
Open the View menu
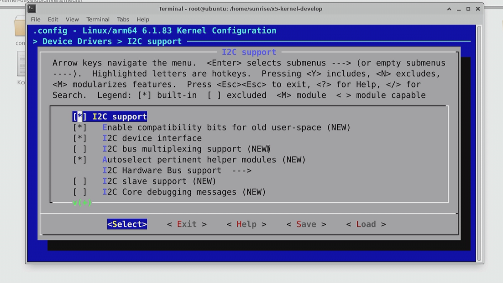click(x=72, y=20)
